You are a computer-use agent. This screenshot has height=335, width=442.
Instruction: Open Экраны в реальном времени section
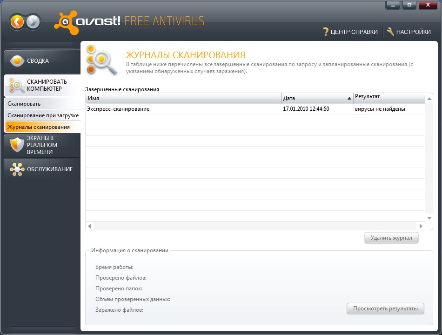point(42,145)
